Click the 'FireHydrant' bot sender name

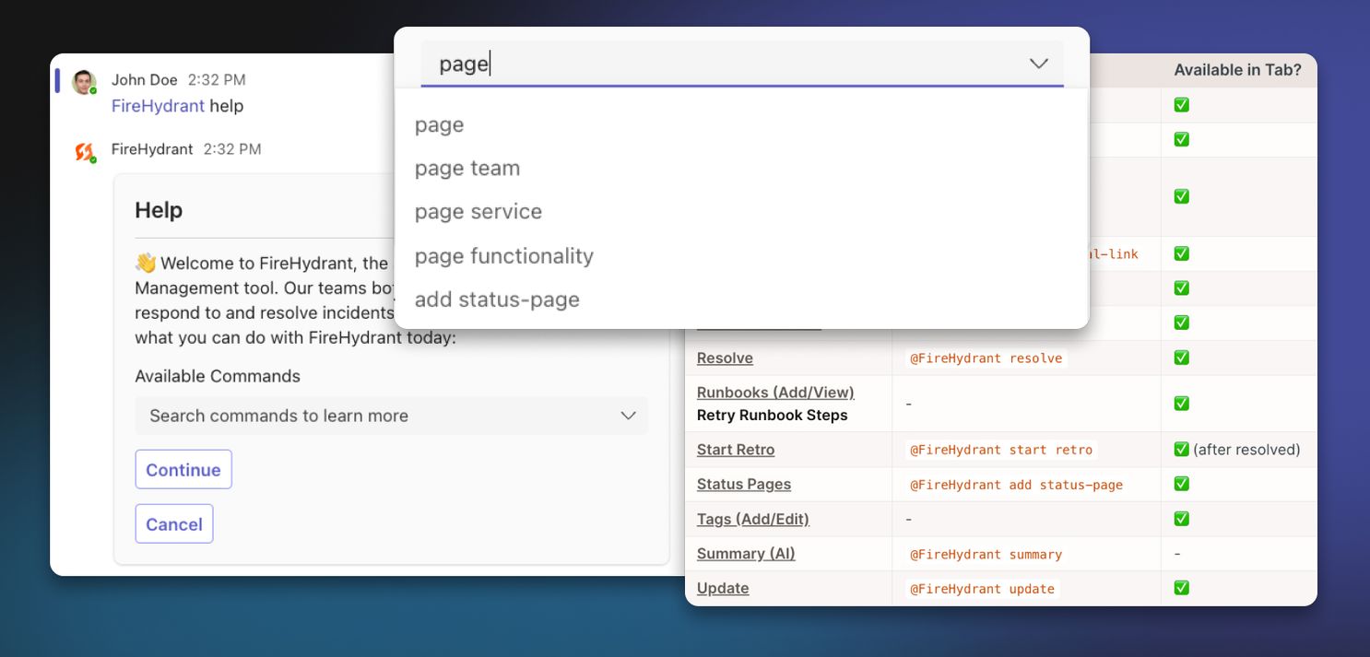click(x=152, y=148)
